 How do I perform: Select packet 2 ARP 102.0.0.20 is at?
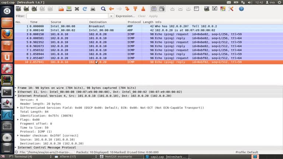coord(149,30)
